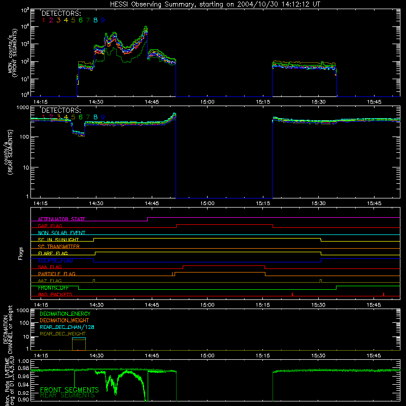The width and height of the screenshot is (406, 406).
Task: Click the 0.94 tick value on livetime axis
Action: [23, 385]
